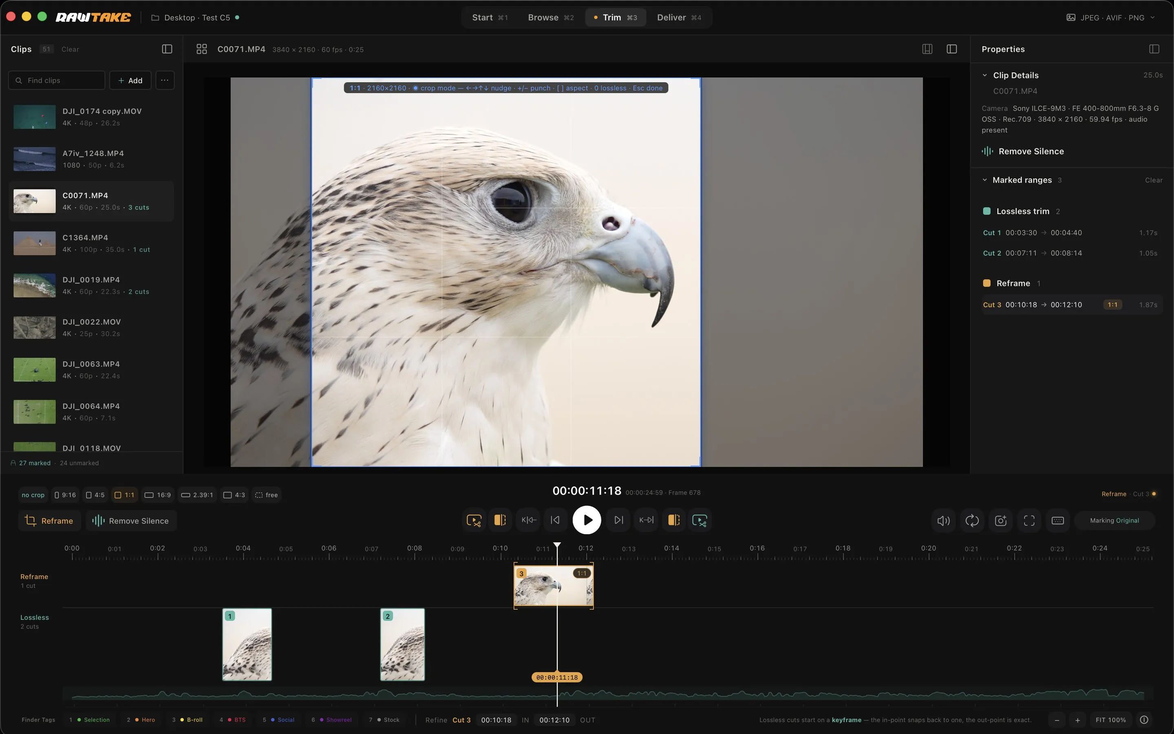Select the 2.39:1 aspect ratio
Image resolution: width=1174 pixels, height=734 pixels.
coord(197,495)
